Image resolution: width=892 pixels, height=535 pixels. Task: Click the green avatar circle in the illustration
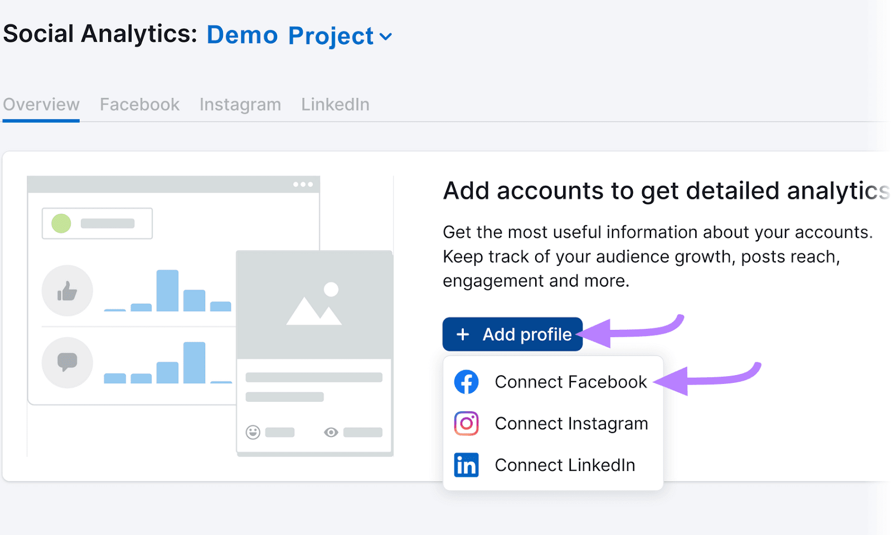(x=61, y=223)
